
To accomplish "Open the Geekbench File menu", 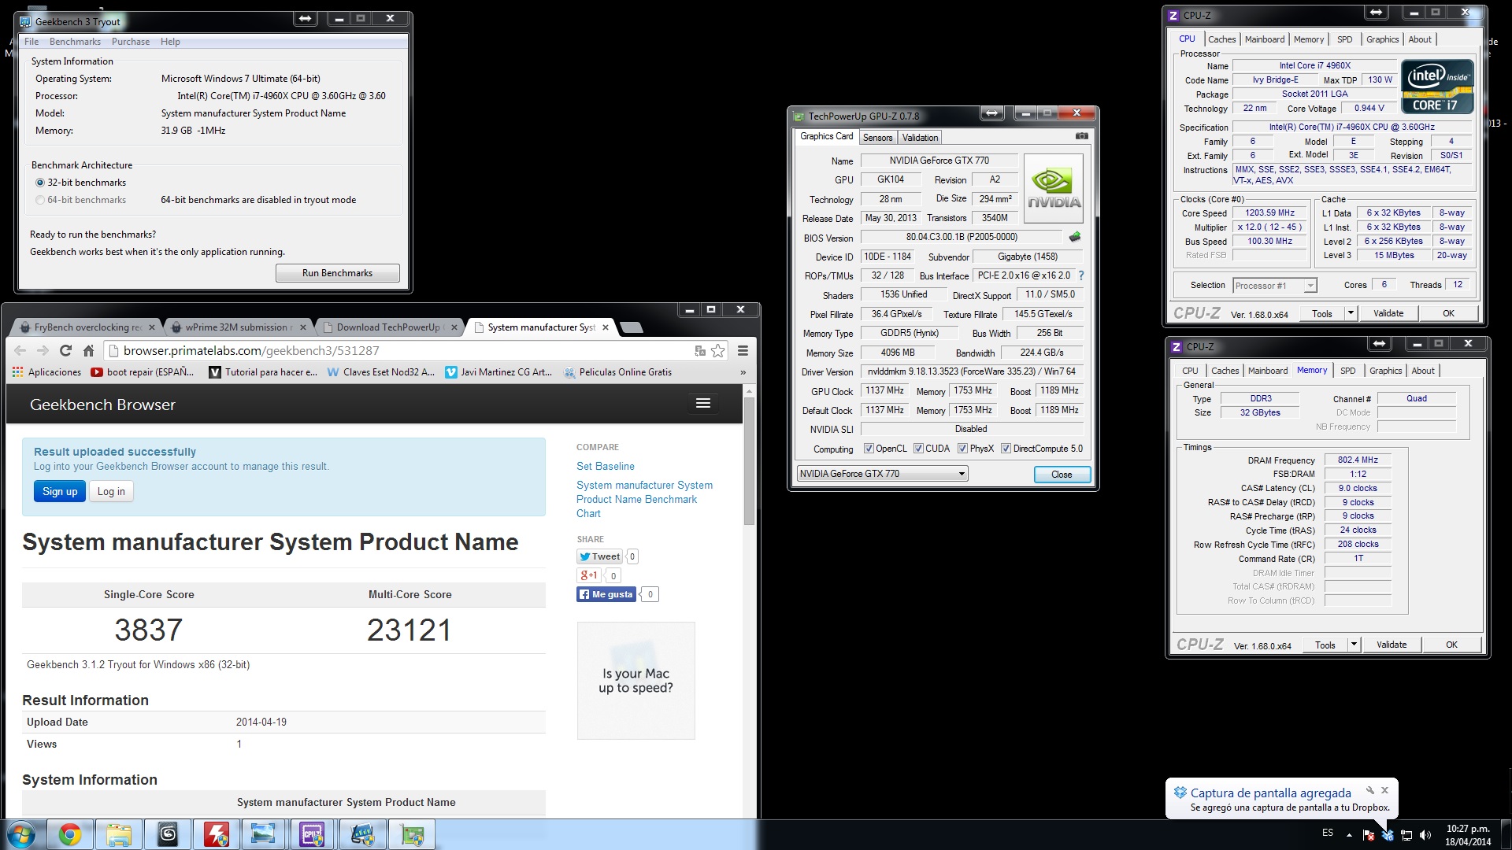I will coord(31,42).
